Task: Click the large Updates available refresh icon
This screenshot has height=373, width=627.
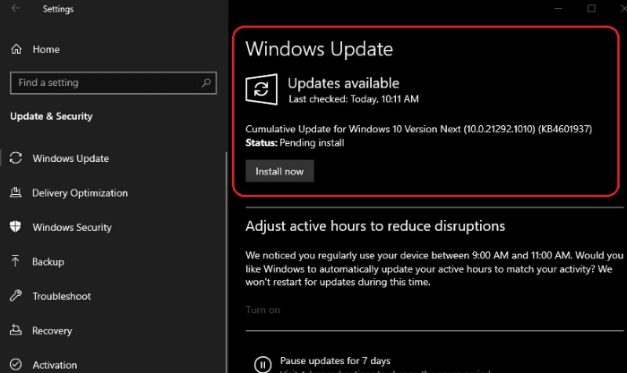Action: (262, 89)
